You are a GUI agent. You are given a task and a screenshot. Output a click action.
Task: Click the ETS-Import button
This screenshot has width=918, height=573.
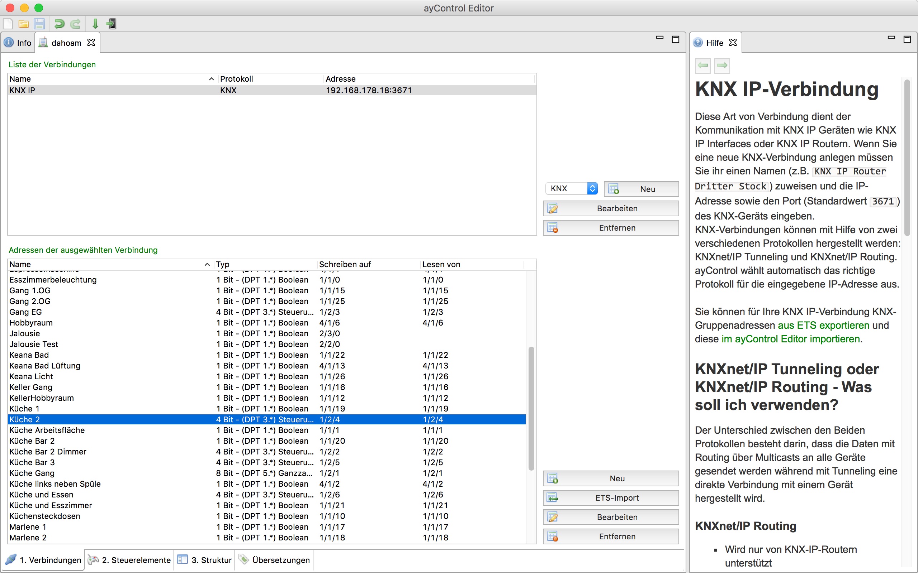(x=611, y=497)
